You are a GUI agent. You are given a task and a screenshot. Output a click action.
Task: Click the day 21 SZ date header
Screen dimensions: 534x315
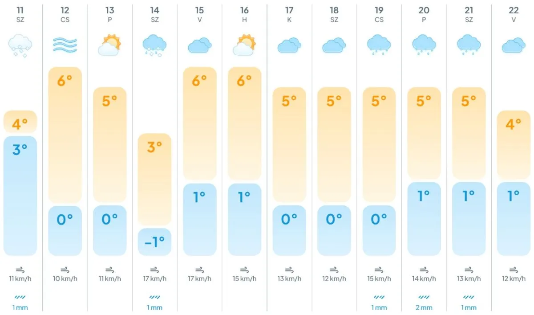coord(468,14)
